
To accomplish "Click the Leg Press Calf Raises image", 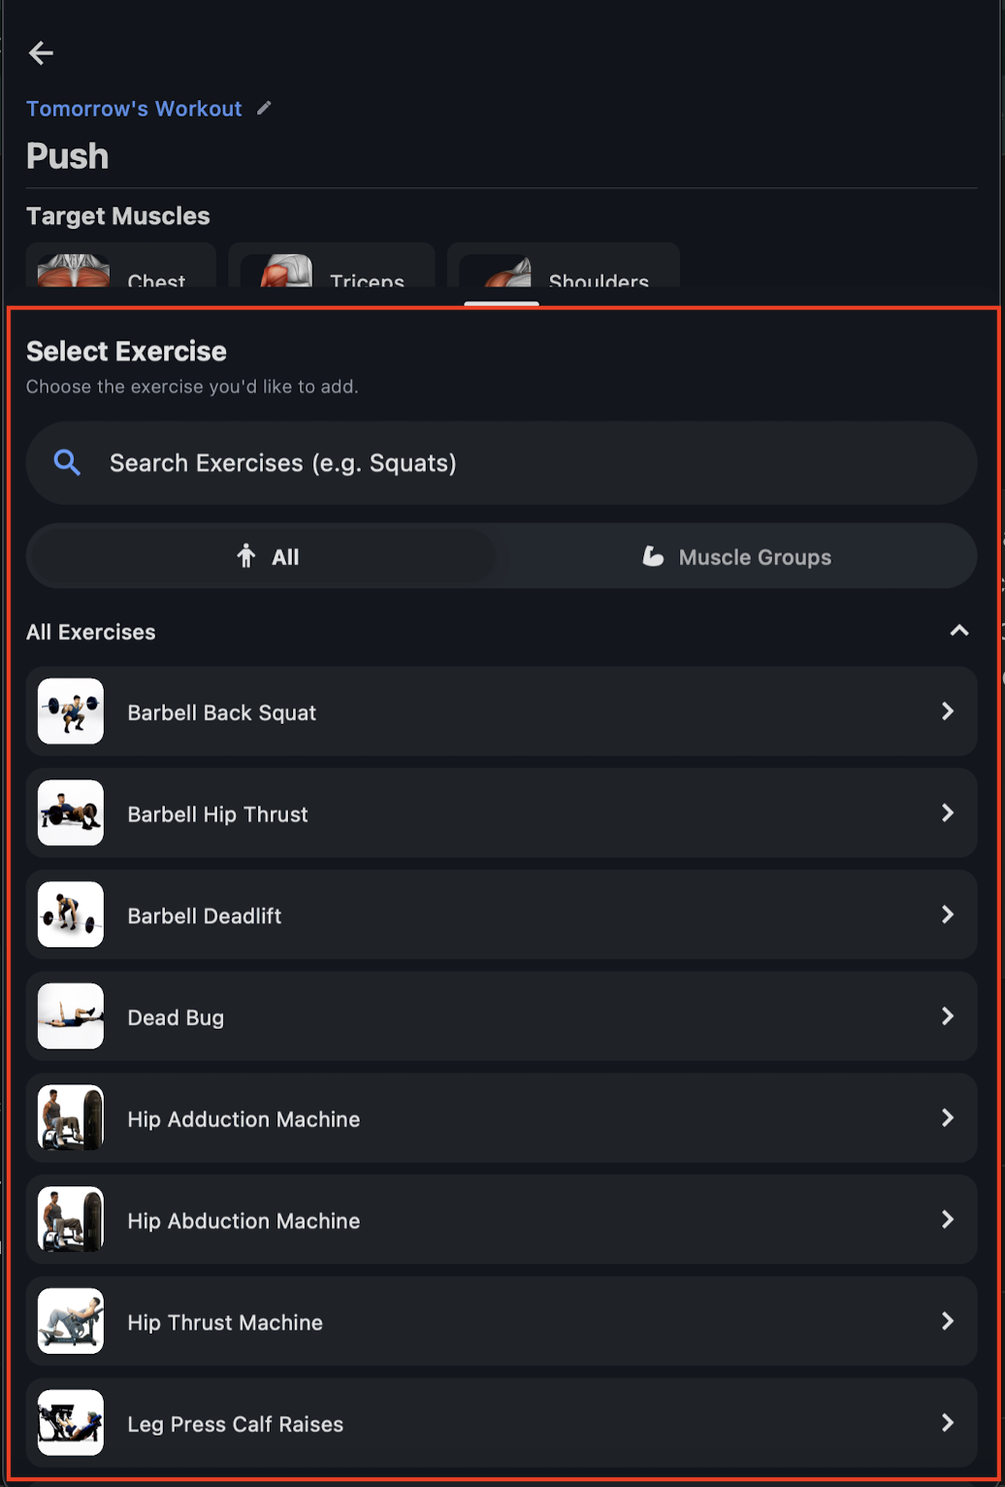I will [x=71, y=1423].
